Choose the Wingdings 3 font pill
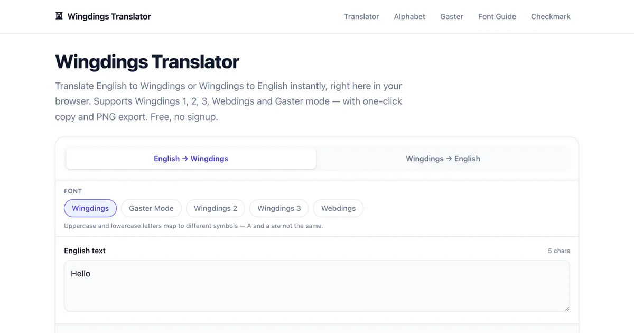The height and width of the screenshot is (333, 634). point(279,208)
